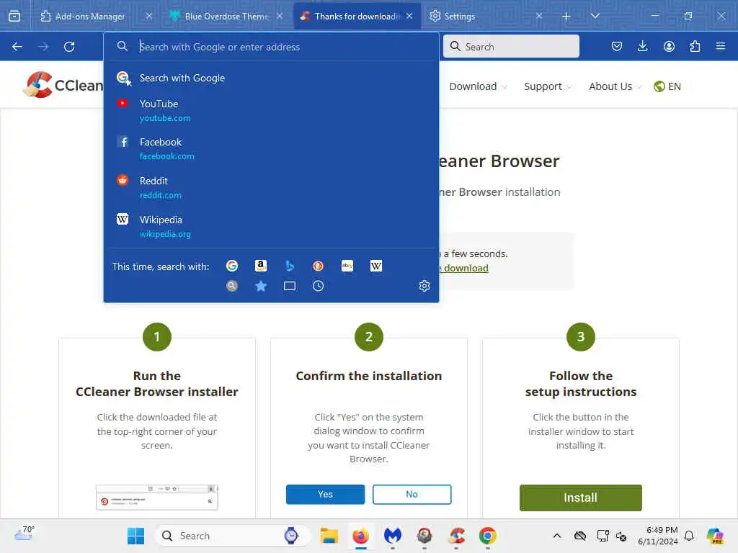Search history using clock icon
The image size is (738, 553).
click(x=318, y=286)
